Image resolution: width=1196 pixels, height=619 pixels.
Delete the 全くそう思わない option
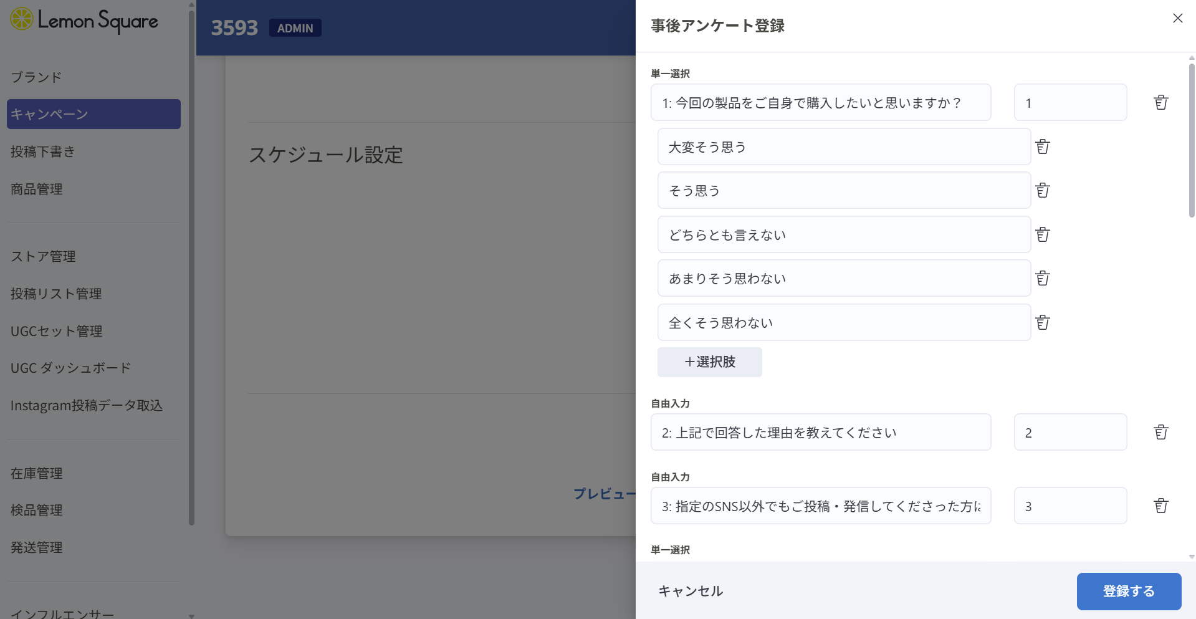point(1043,323)
